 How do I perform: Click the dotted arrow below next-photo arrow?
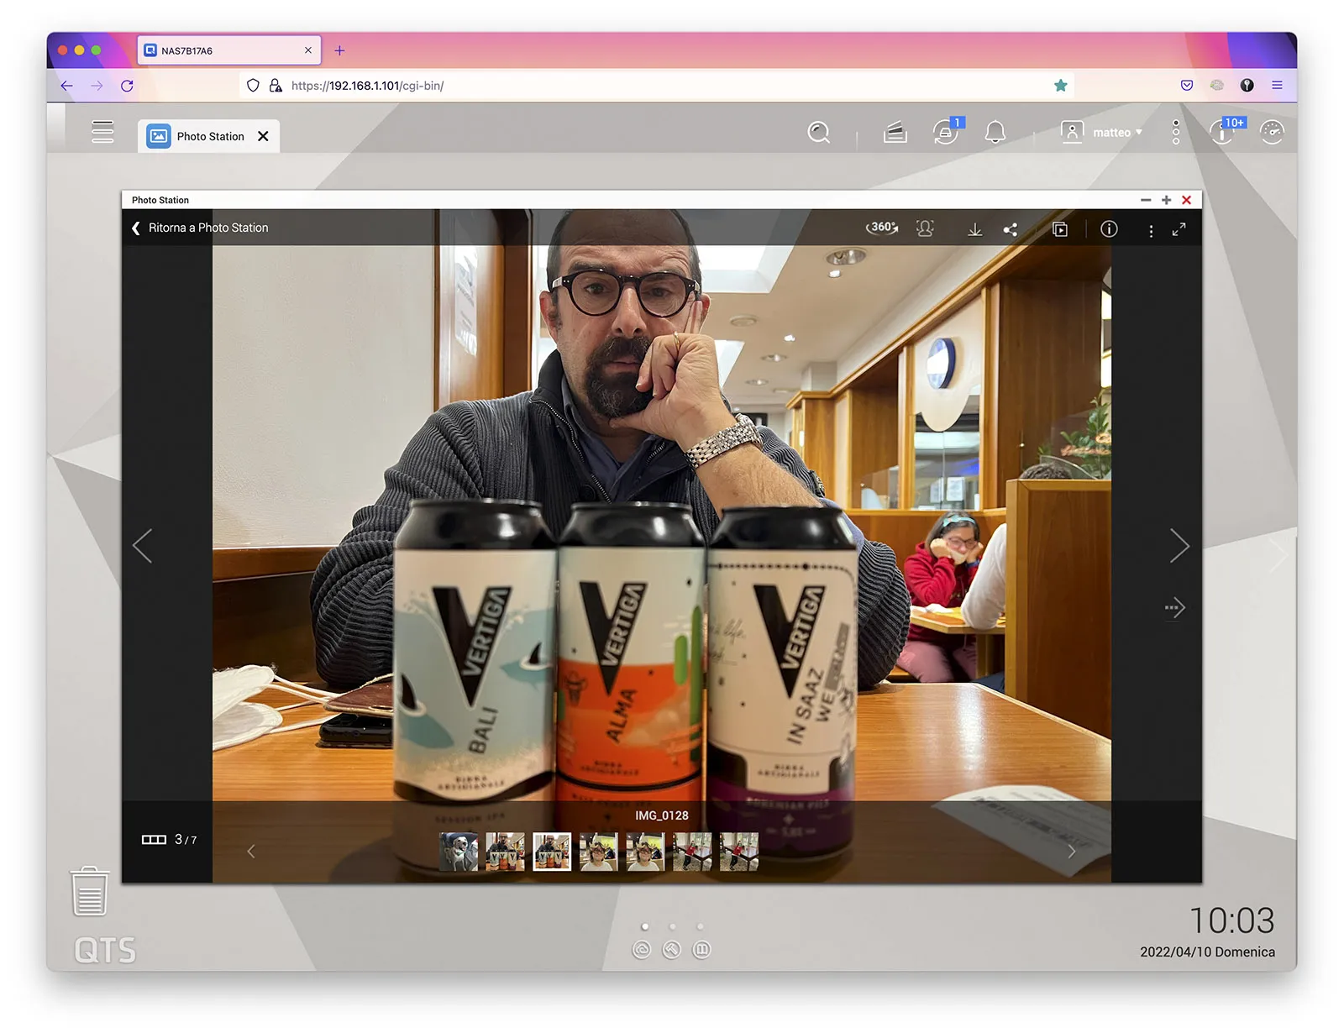[x=1174, y=607]
